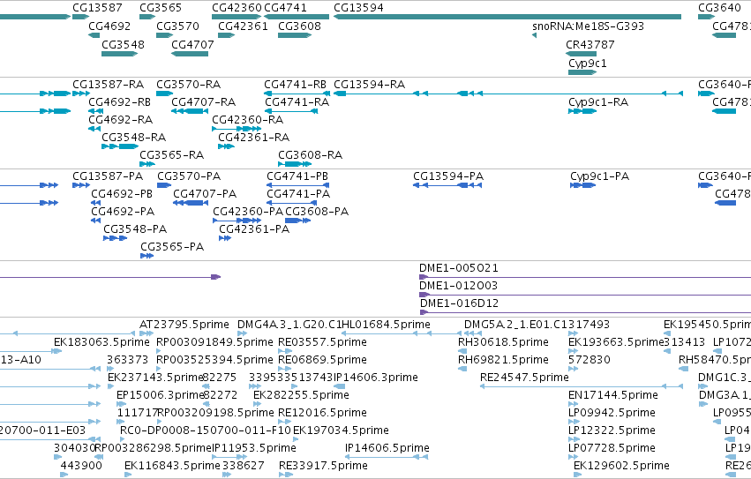Screen dimensions: 751x479
Task: Open the EK129602.5prime EST label
Action: pos(621,466)
